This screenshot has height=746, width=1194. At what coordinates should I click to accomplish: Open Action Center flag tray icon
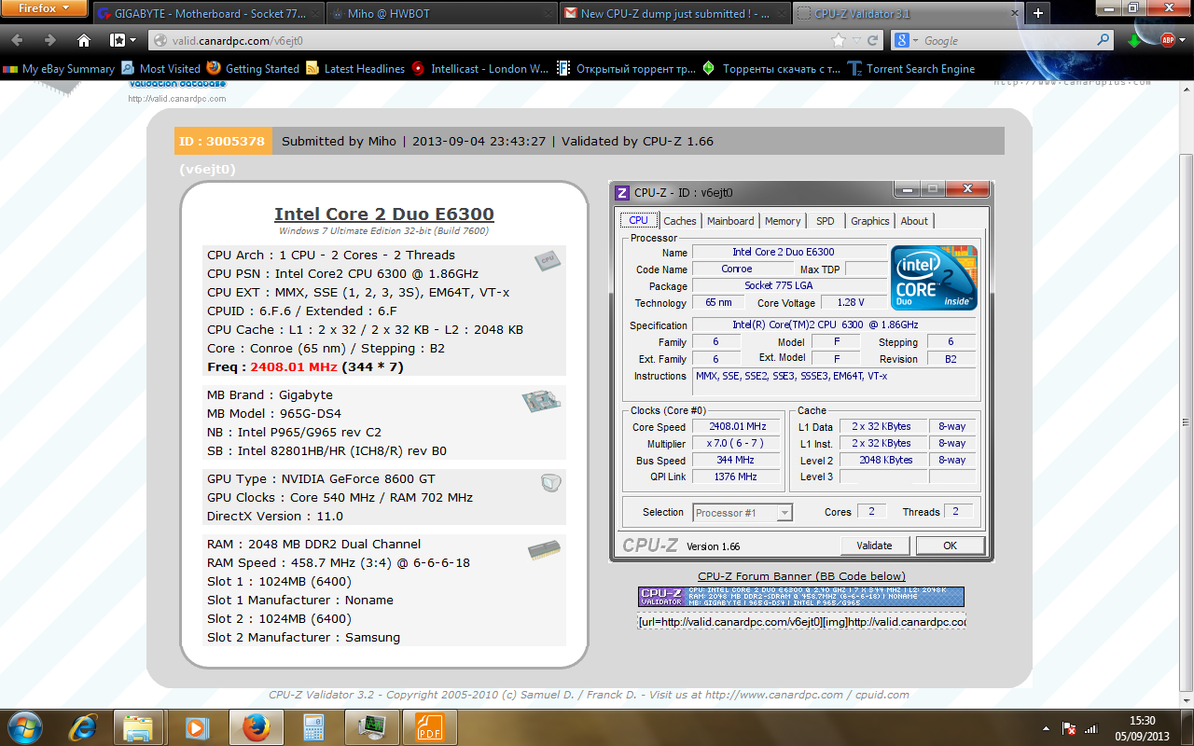1069,727
